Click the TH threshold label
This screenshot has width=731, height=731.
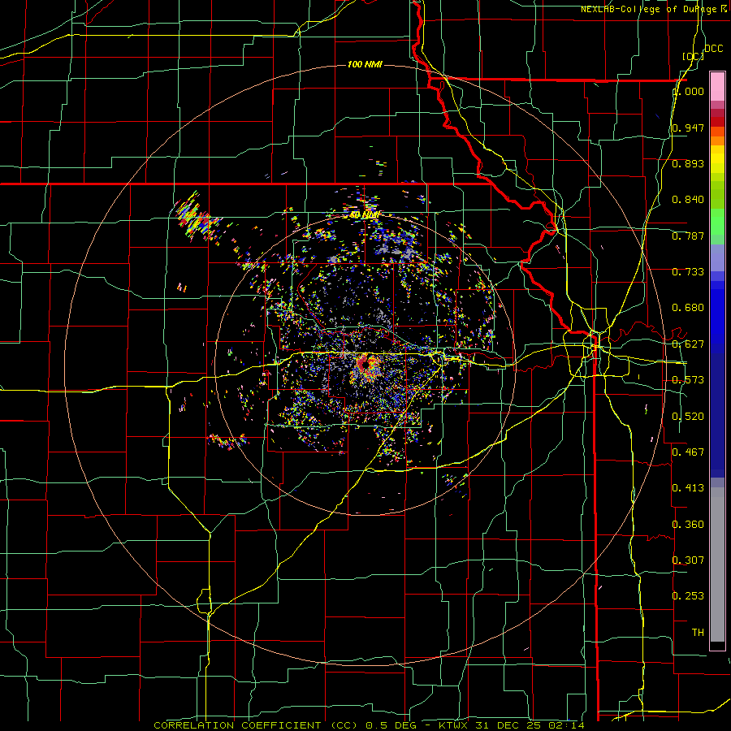coord(698,633)
